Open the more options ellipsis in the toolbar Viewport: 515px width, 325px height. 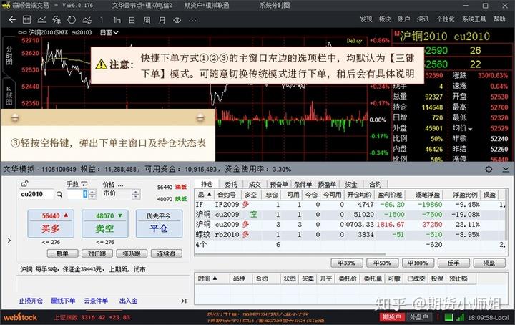pos(192,20)
